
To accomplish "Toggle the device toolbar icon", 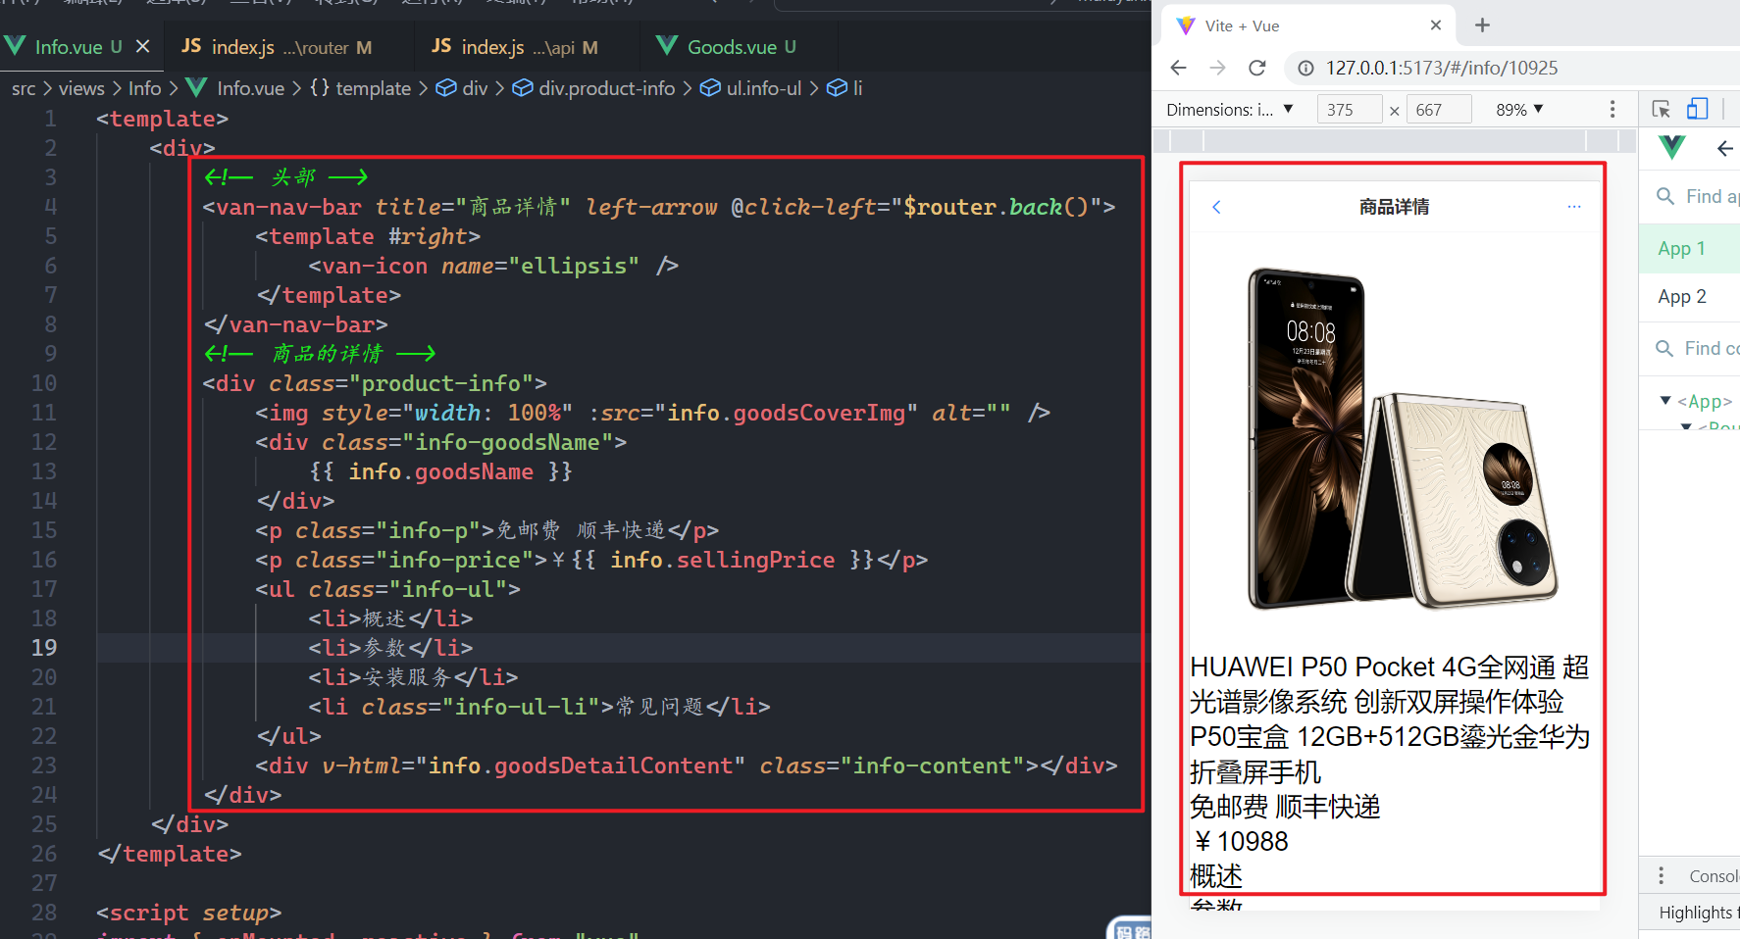I will point(1697,110).
